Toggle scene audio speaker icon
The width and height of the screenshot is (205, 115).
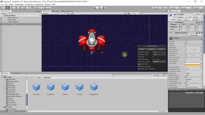tap(69, 13)
